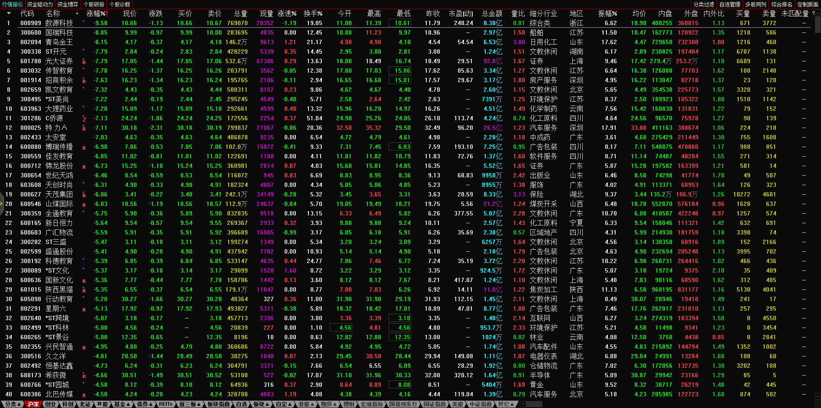Click the 定制版面 button
Image resolution: width=821 pixels, height=408 pixels.
click(808, 4)
